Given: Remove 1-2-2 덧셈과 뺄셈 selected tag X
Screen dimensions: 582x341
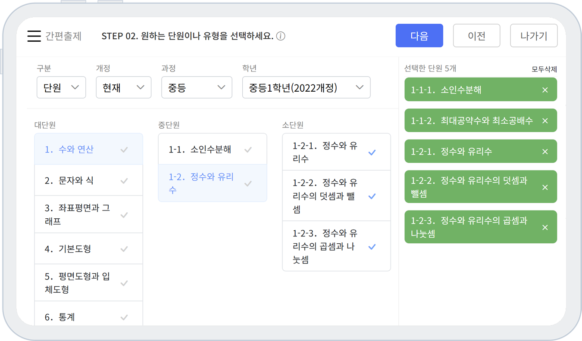Looking at the screenshot, I should click(545, 187).
